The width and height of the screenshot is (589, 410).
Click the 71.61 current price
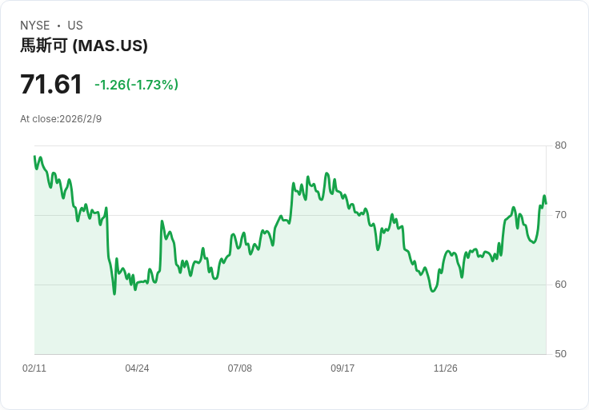tap(51, 84)
